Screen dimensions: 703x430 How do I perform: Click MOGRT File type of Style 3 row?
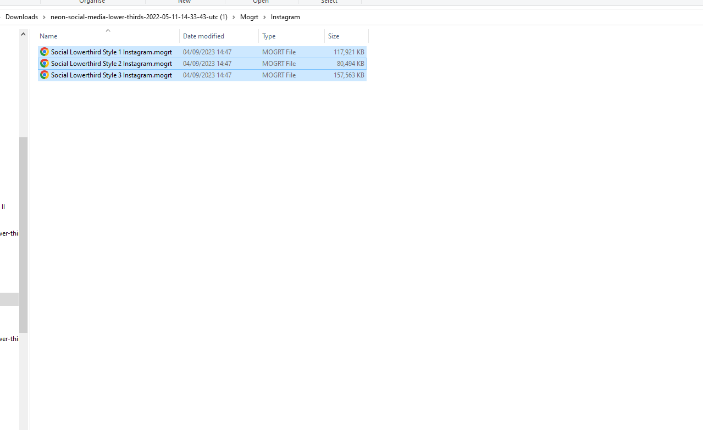(279, 75)
